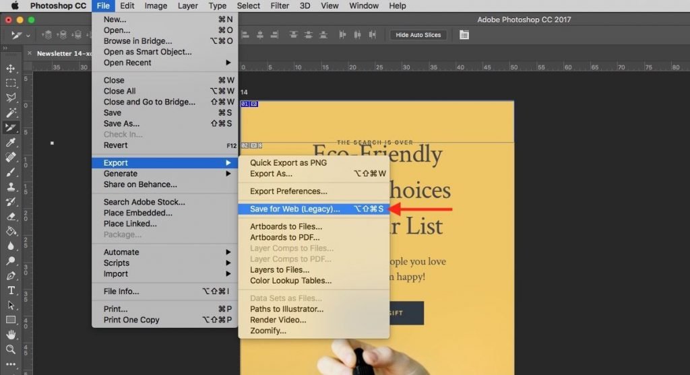Select Quick Export as PNG
This screenshot has width=690, height=375.
pos(288,163)
